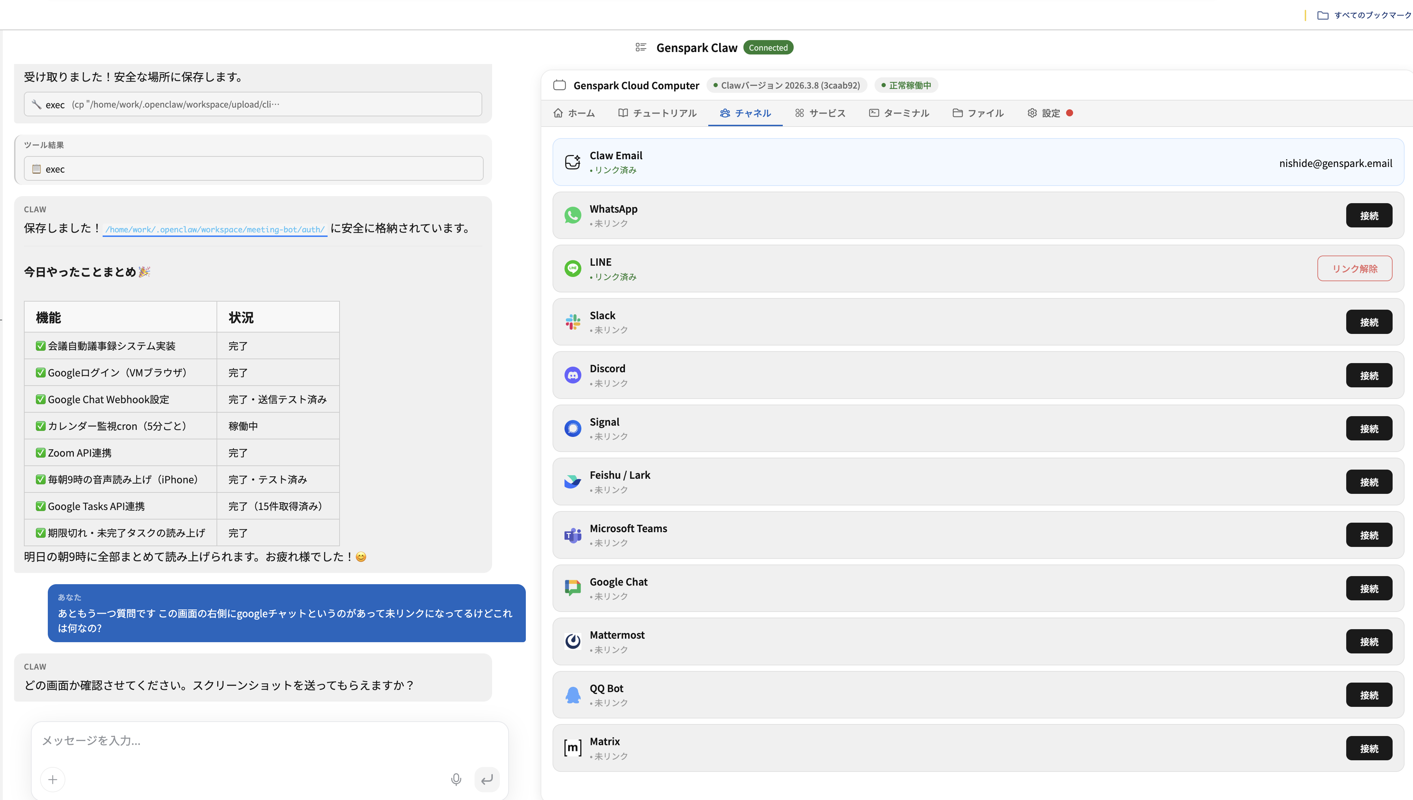Click the plus attachment icon in message box
The height and width of the screenshot is (800, 1413).
pyautogui.click(x=53, y=779)
